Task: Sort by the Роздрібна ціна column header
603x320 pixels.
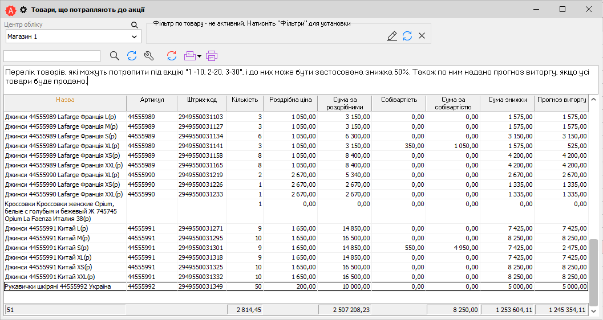Action: 290,100
